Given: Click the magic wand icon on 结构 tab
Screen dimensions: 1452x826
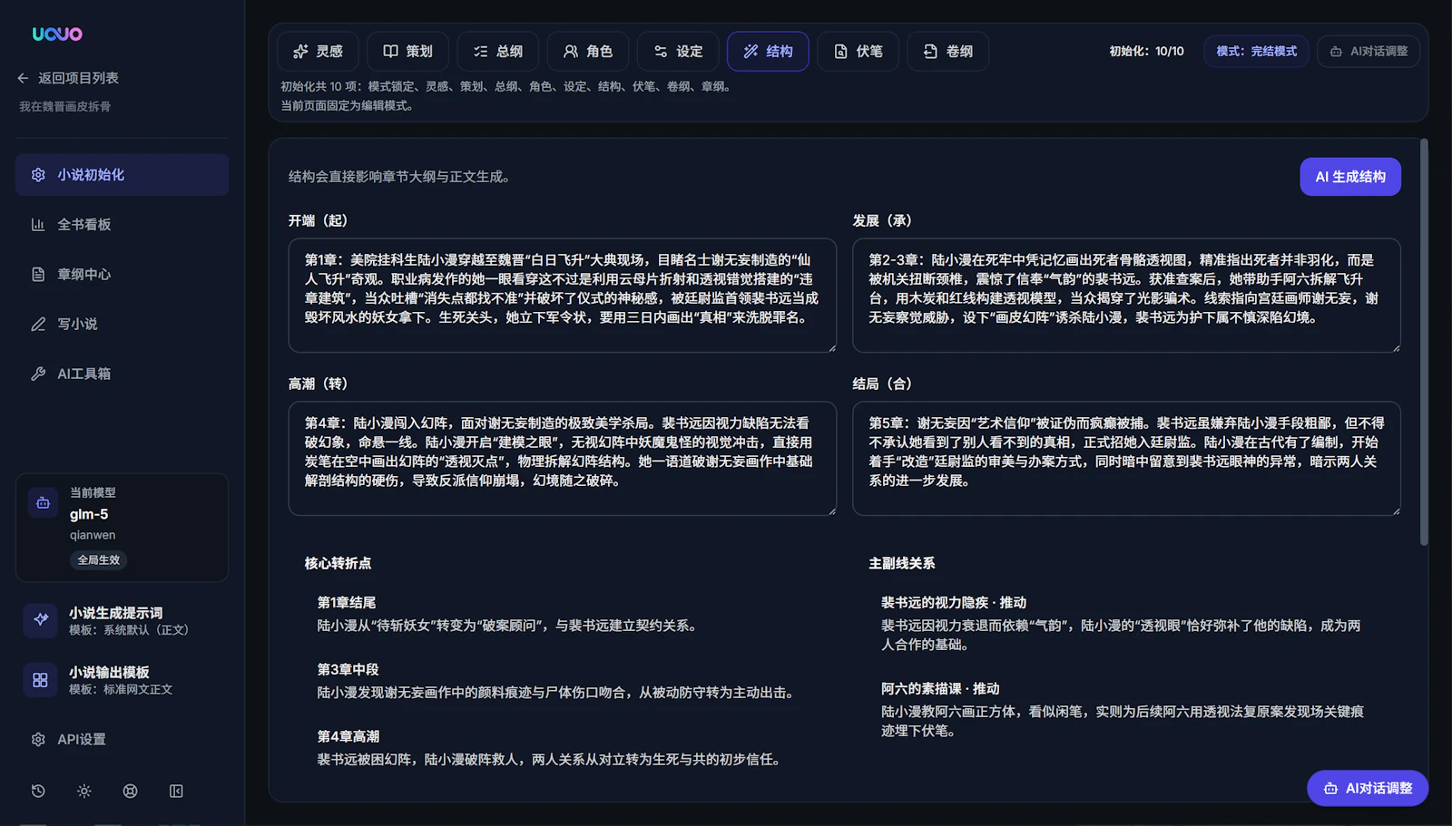Looking at the screenshot, I should point(751,52).
